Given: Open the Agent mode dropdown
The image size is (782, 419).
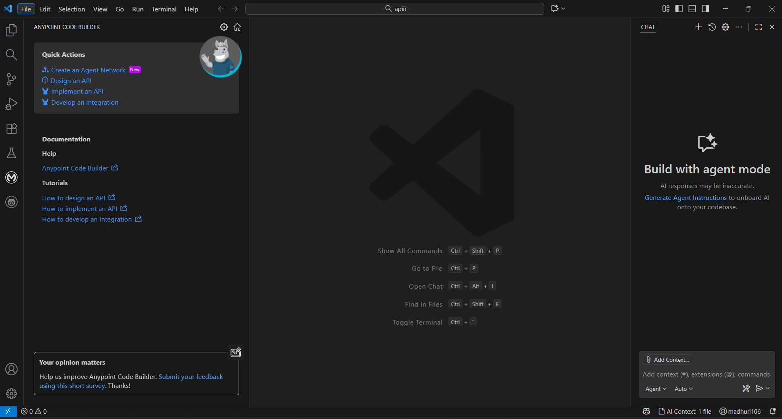Looking at the screenshot, I should click(x=656, y=389).
